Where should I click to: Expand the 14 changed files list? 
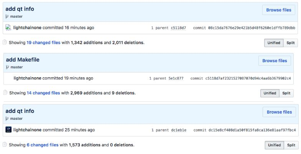tap(43, 93)
